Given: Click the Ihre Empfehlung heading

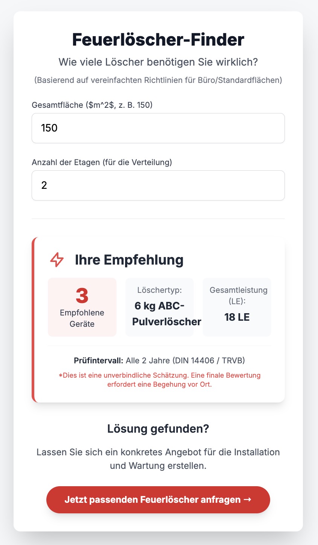Looking at the screenshot, I should pos(129,260).
